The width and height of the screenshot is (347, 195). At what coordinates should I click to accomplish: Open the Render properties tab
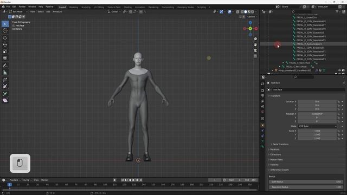[262, 90]
